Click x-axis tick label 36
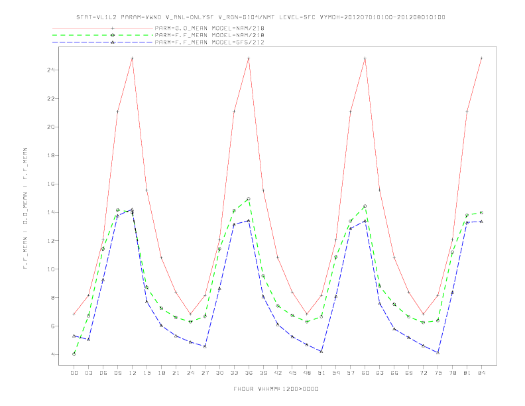The image size is (525, 406). coord(249,373)
